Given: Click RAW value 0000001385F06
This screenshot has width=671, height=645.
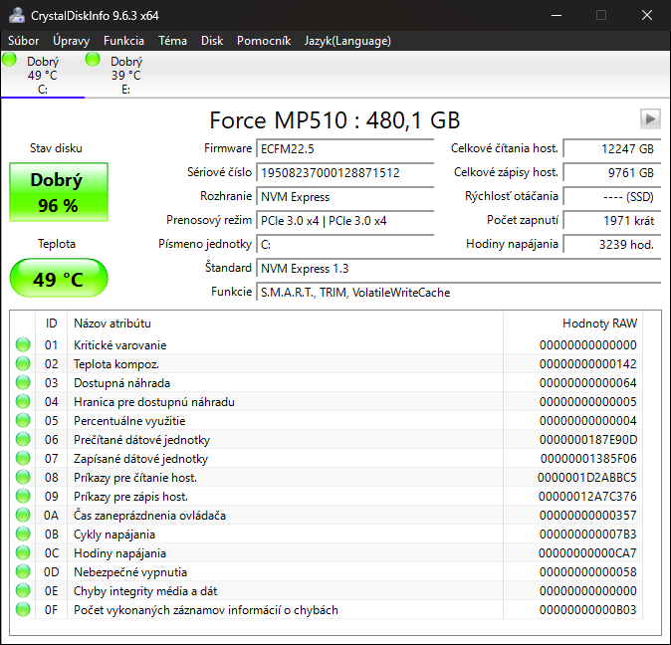Looking at the screenshot, I should click(x=588, y=459).
